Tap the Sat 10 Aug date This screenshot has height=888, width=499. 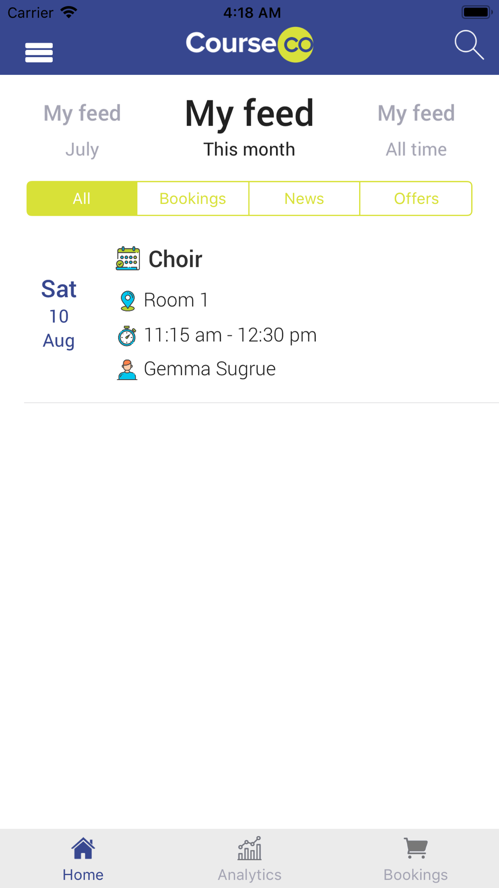(59, 315)
